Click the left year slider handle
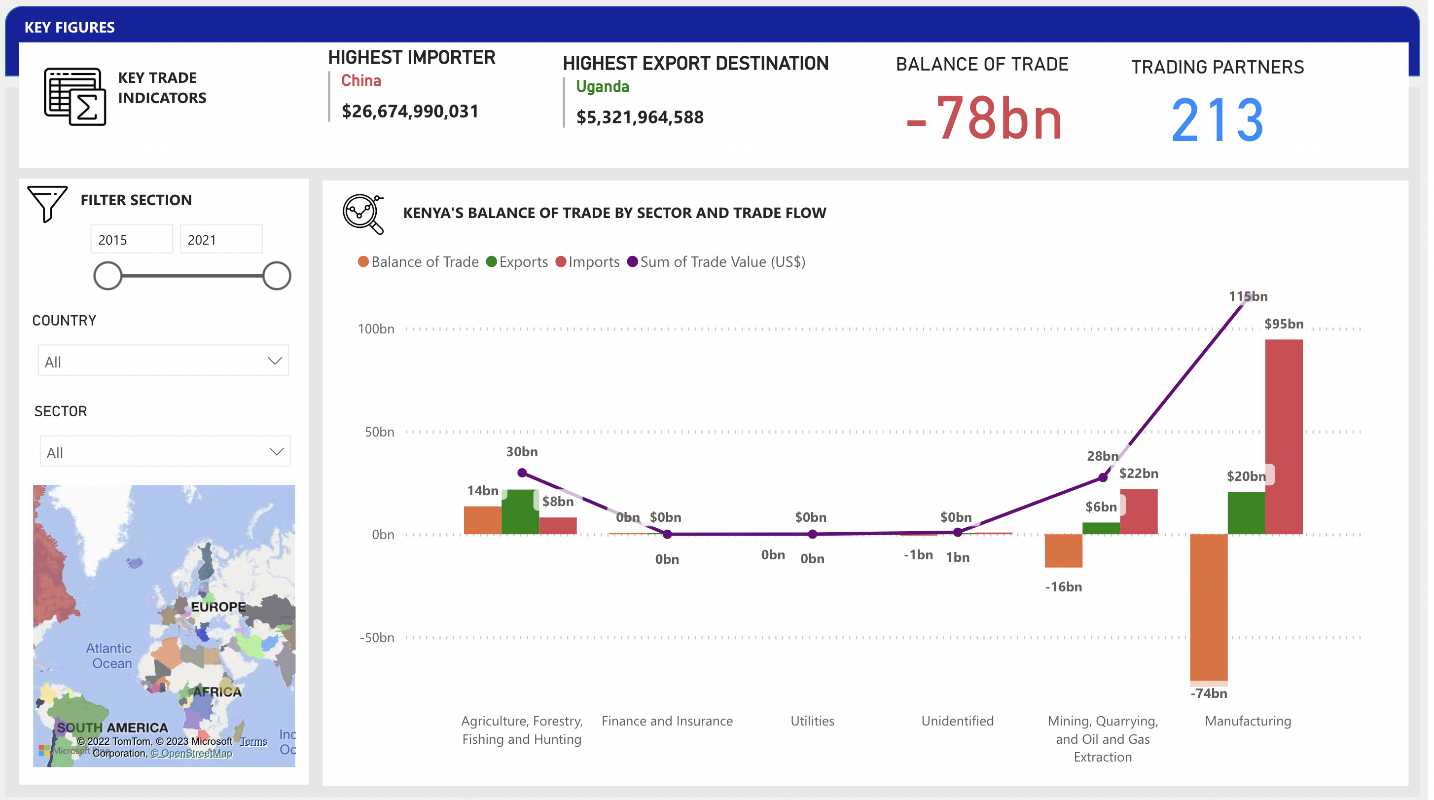This screenshot has height=800, width=1434. tap(108, 276)
